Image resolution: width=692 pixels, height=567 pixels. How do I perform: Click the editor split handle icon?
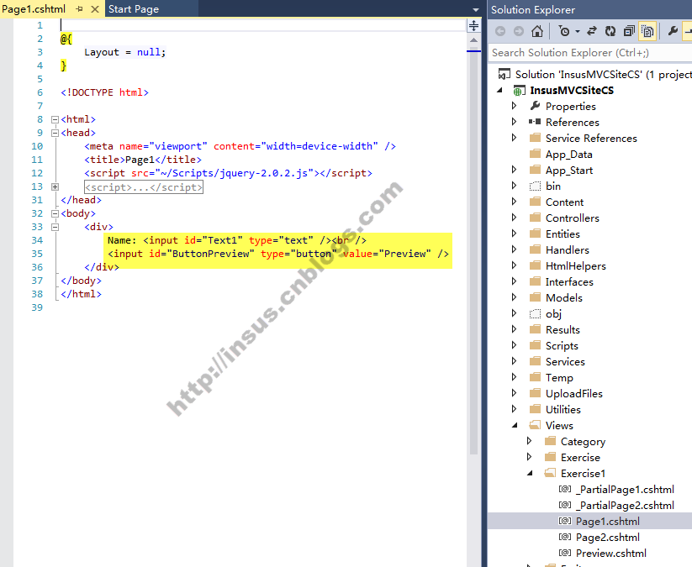tap(473, 25)
